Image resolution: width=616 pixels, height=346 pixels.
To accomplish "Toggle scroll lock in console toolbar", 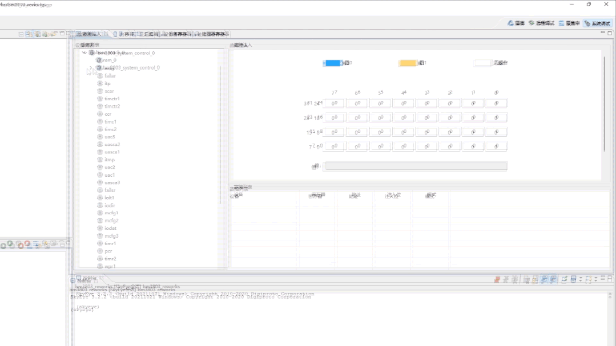I will point(535,279).
